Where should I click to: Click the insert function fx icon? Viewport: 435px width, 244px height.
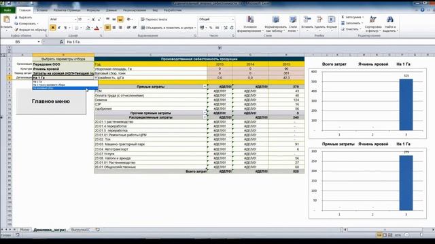[61, 42]
